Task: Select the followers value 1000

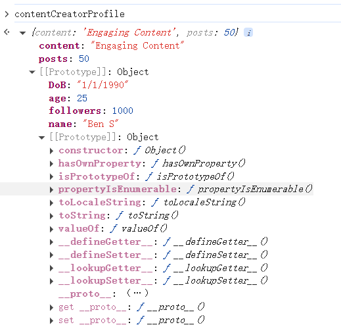Action: point(123,111)
